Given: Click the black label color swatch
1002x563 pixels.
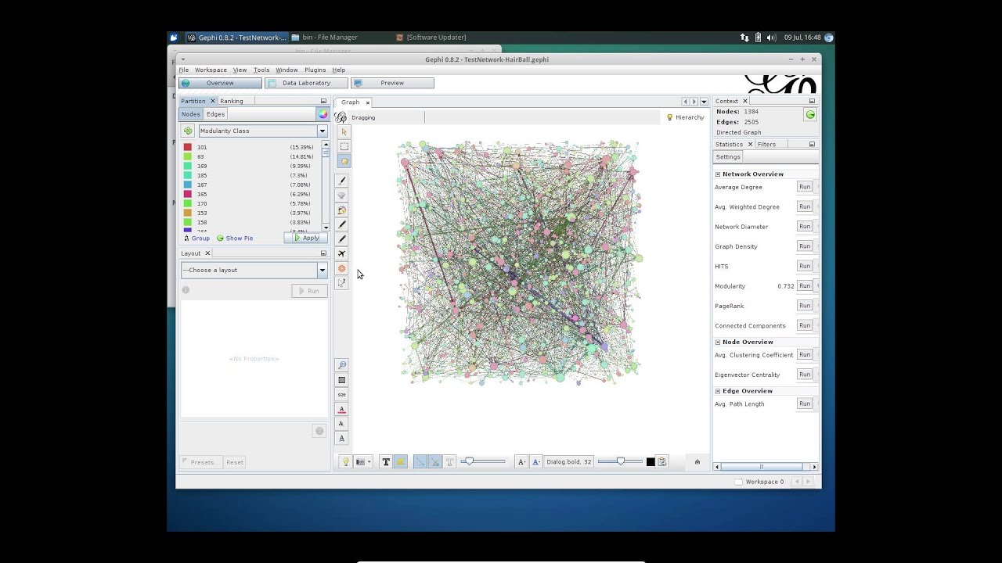Looking at the screenshot, I should [x=651, y=462].
